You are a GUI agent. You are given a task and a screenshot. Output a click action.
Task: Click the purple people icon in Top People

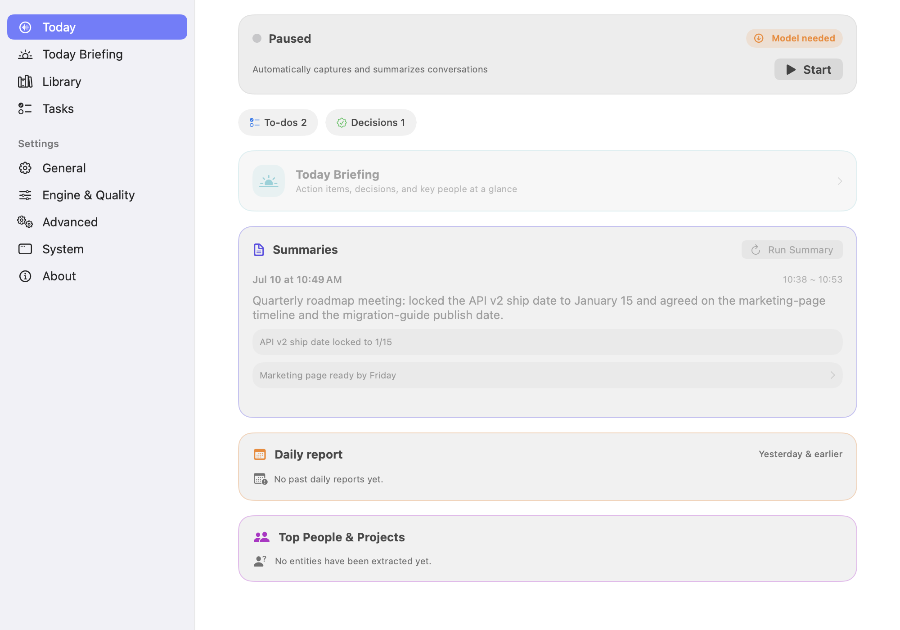coord(261,537)
